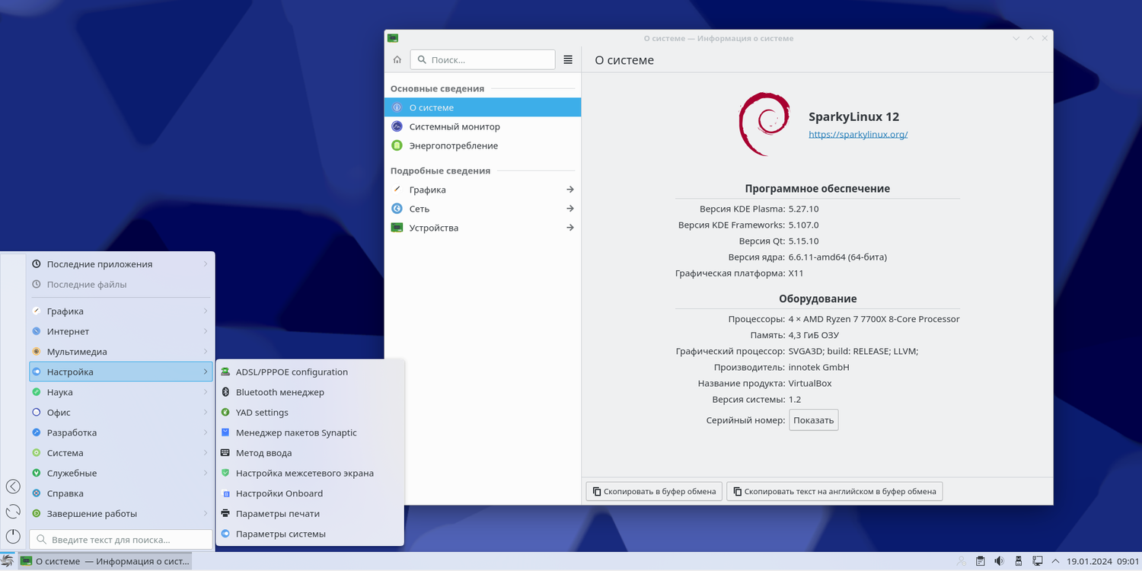Open the hamburger menu beside the search box

[x=568, y=59]
